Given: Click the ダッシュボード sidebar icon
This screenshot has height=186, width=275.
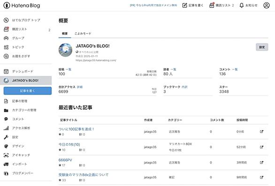Looking at the screenshot, I should click(6, 72).
